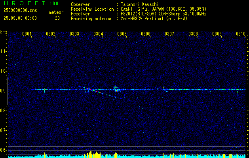Click the squiggly echo burst near 0305

click(116, 88)
